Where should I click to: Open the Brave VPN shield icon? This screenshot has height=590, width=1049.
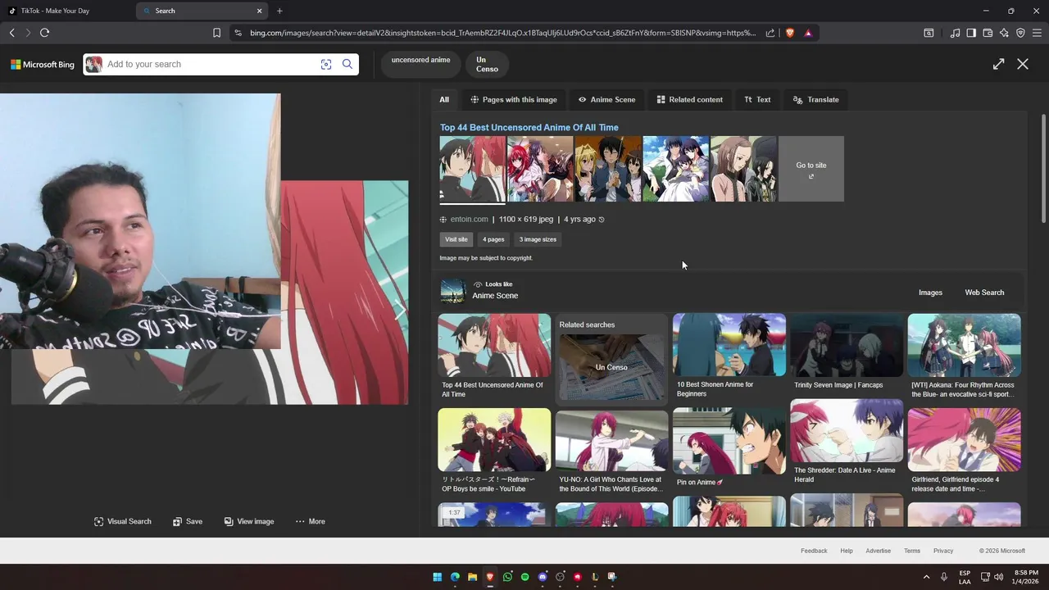coord(1020,33)
